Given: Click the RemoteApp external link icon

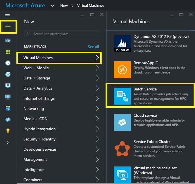Looking at the screenshot, I should (157, 62).
